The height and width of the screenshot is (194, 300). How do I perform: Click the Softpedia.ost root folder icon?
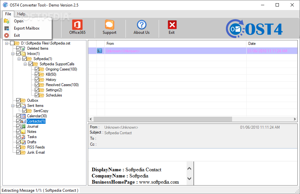17,43
